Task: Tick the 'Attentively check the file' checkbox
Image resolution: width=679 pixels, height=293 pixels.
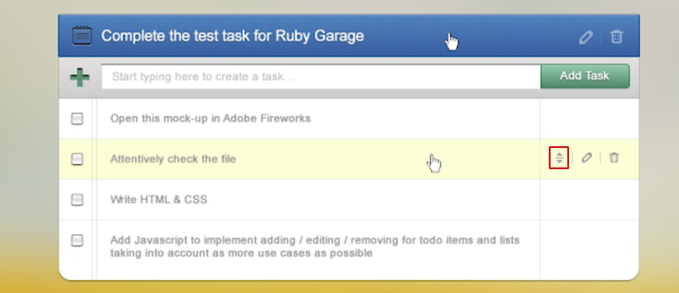Action: (77, 159)
